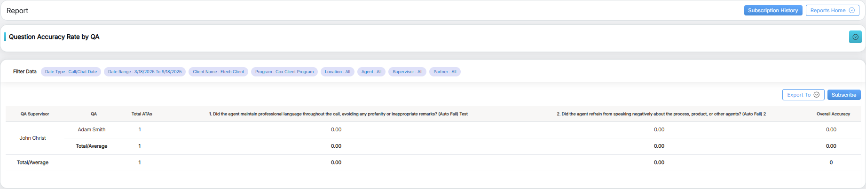This screenshot has width=866, height=189.
Task: Click the Program Cox Client Program chip
Action: click(284, 72)
